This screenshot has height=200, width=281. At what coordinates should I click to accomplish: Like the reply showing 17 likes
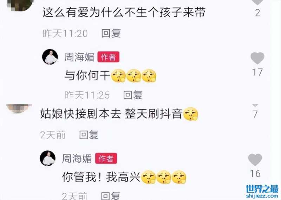[257, 58]
